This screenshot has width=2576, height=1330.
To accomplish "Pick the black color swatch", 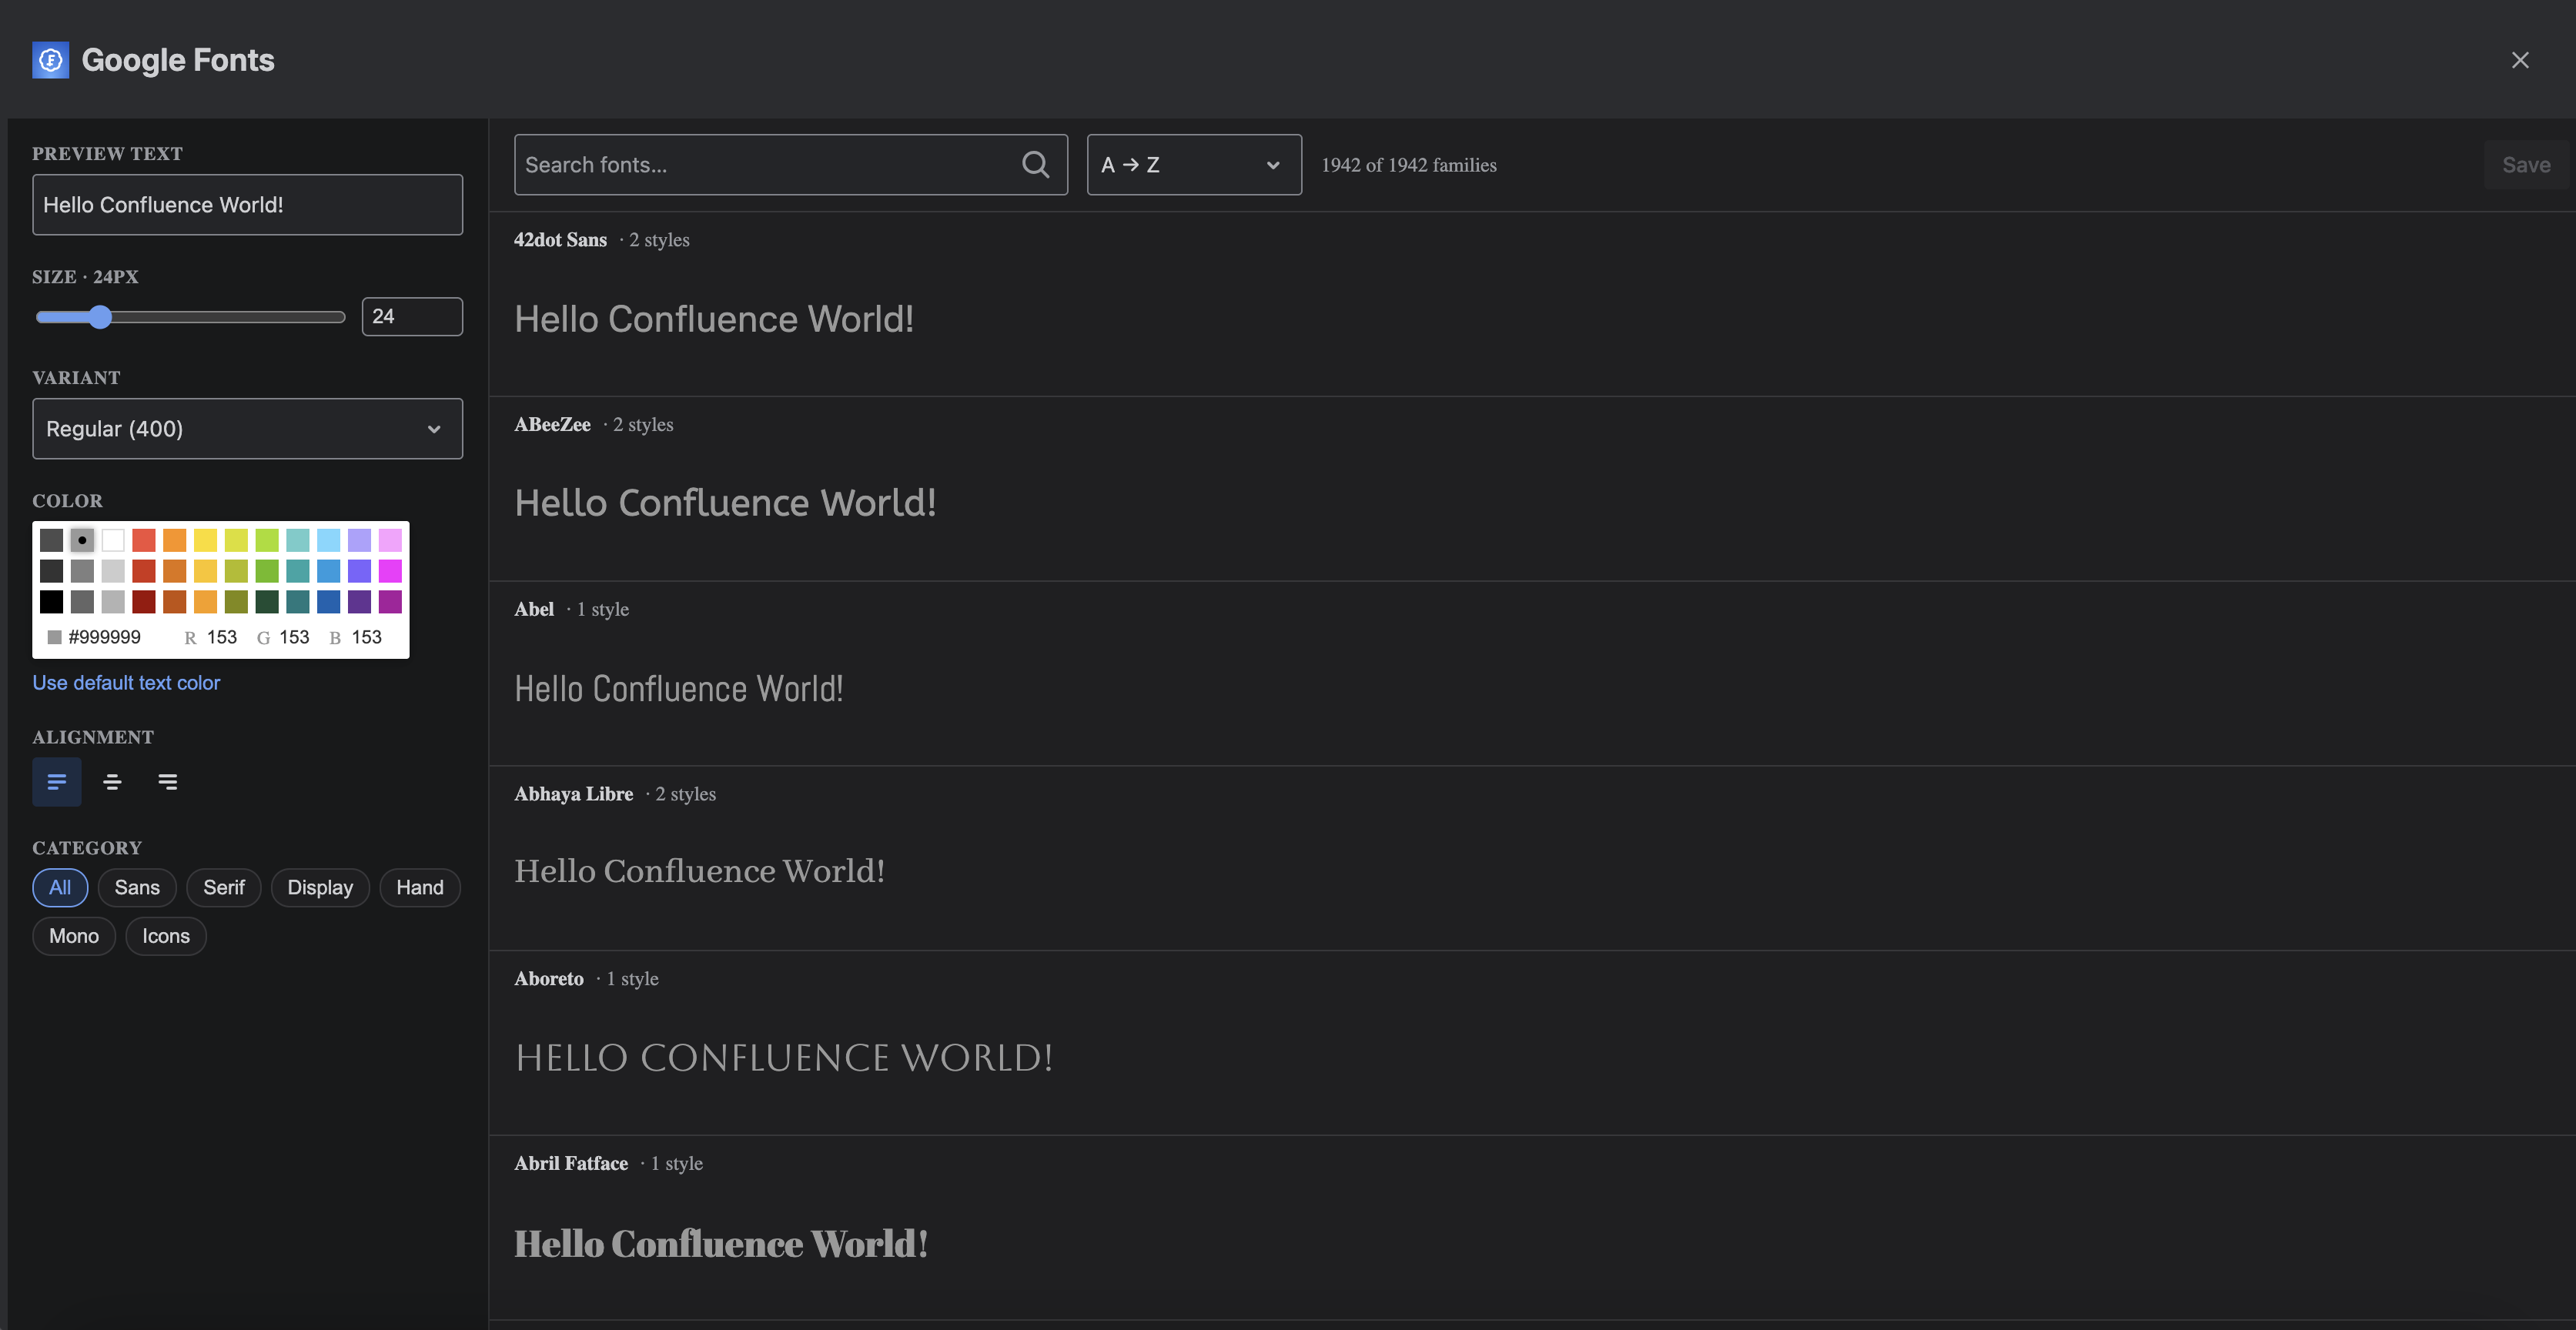I will click(51, 602).
